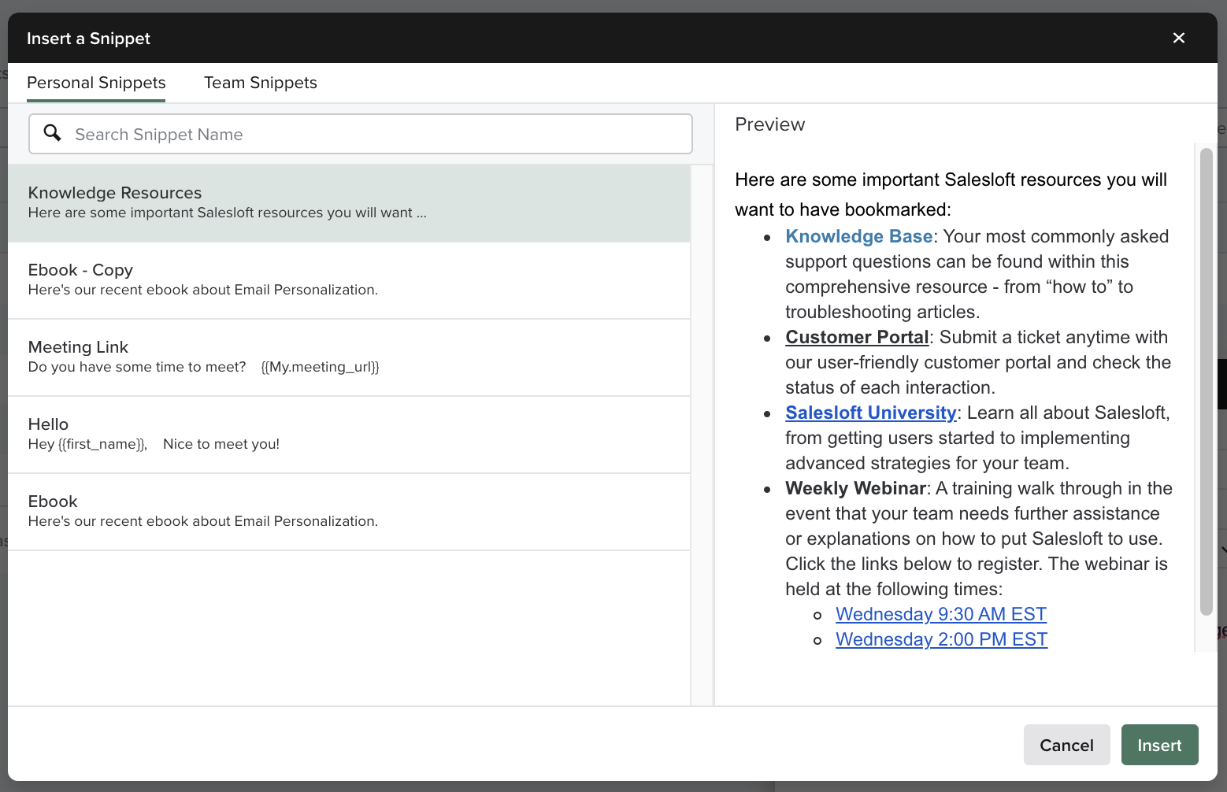Select the Knowledge Resources snippet
This screenshot has height=792, width=1227.
(x=348, y=202)
